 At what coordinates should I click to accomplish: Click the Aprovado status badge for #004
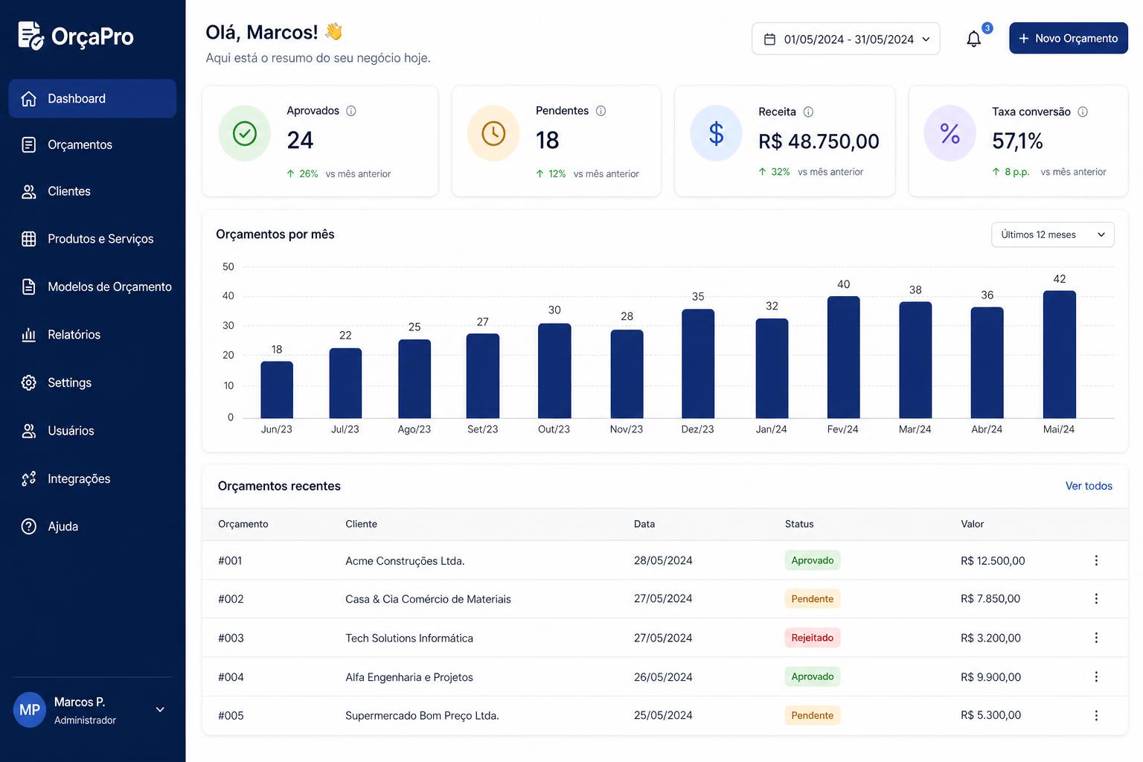click(x=813, y=676)
